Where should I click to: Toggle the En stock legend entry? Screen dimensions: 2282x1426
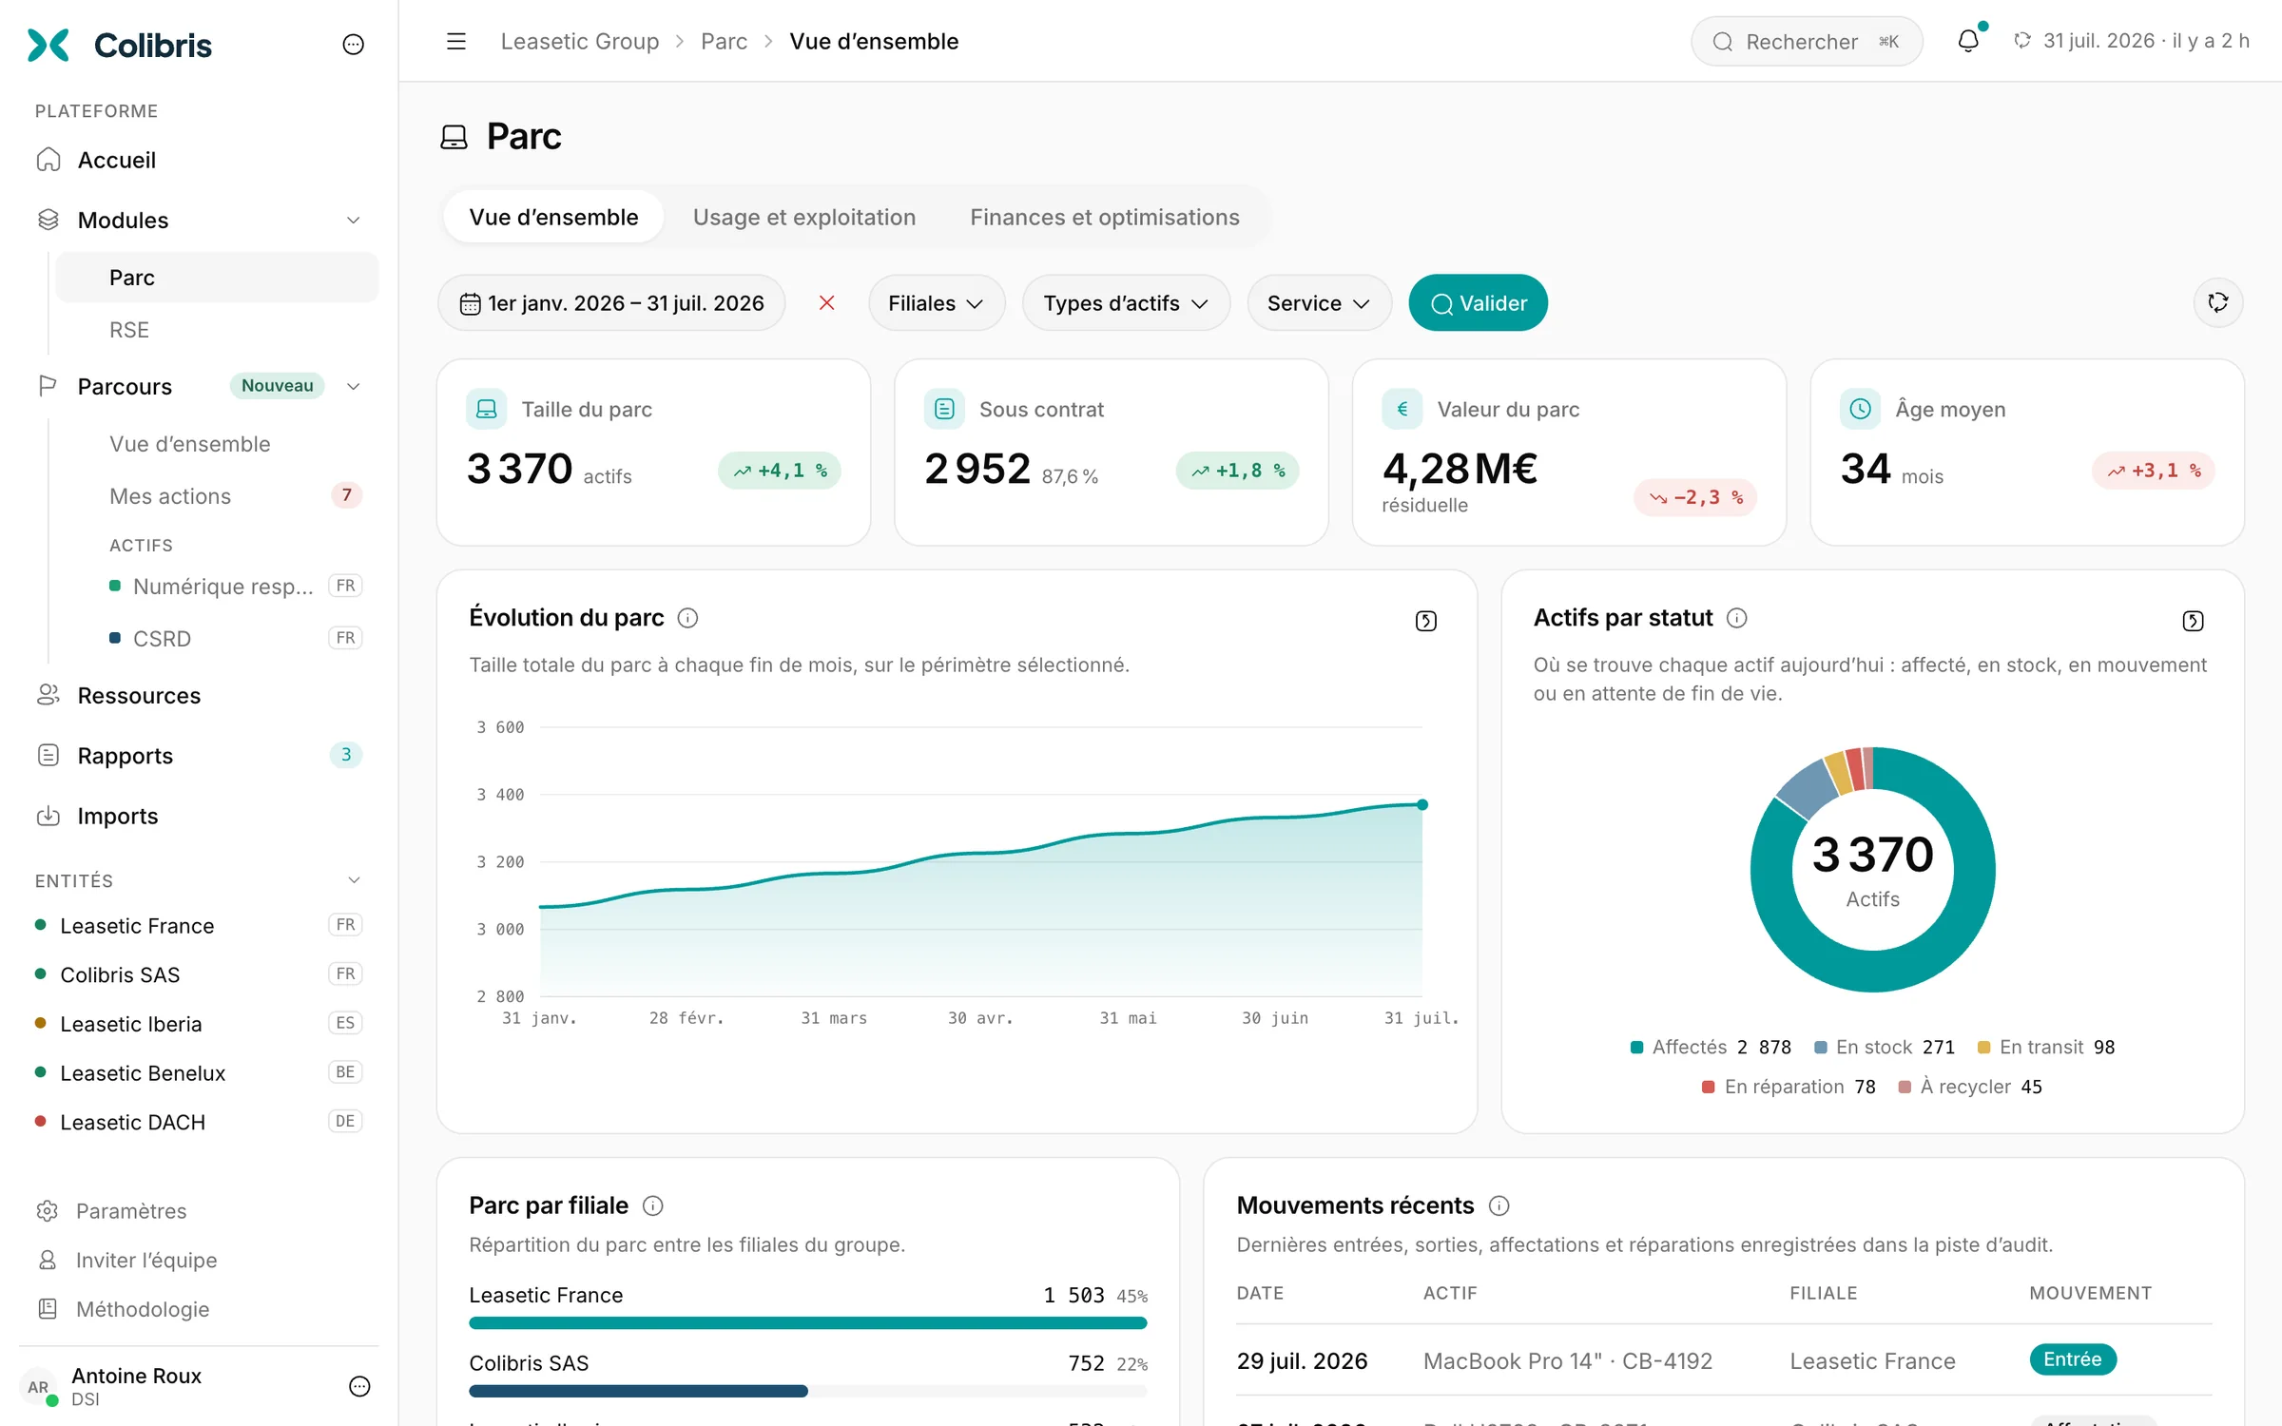click(1885, 1048)
